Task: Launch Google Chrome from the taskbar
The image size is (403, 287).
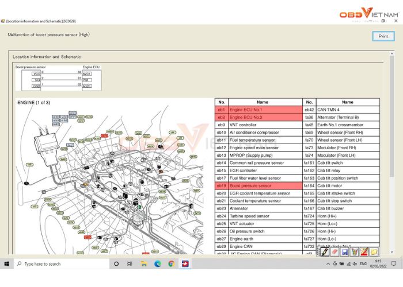Action: [x=171, y=263]
